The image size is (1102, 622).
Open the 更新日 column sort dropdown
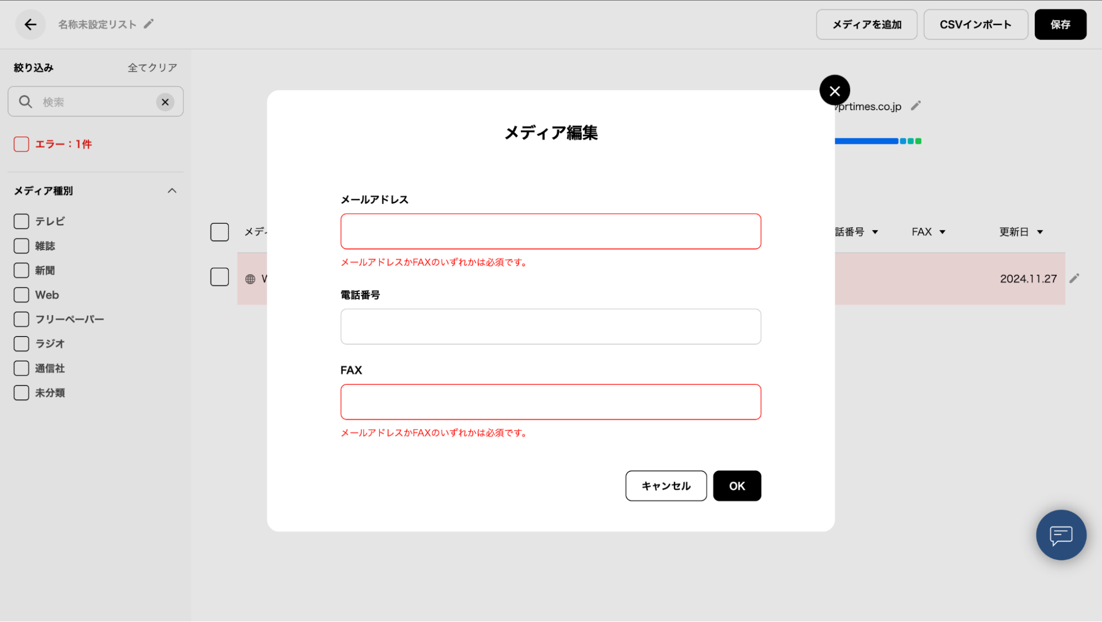[1040, 232]
